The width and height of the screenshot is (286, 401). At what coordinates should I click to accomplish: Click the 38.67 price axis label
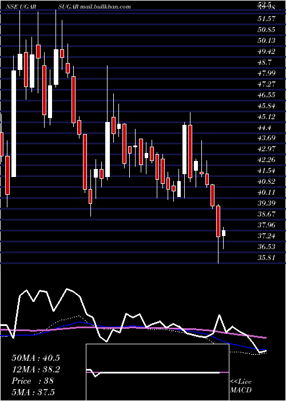coord(267,214)
